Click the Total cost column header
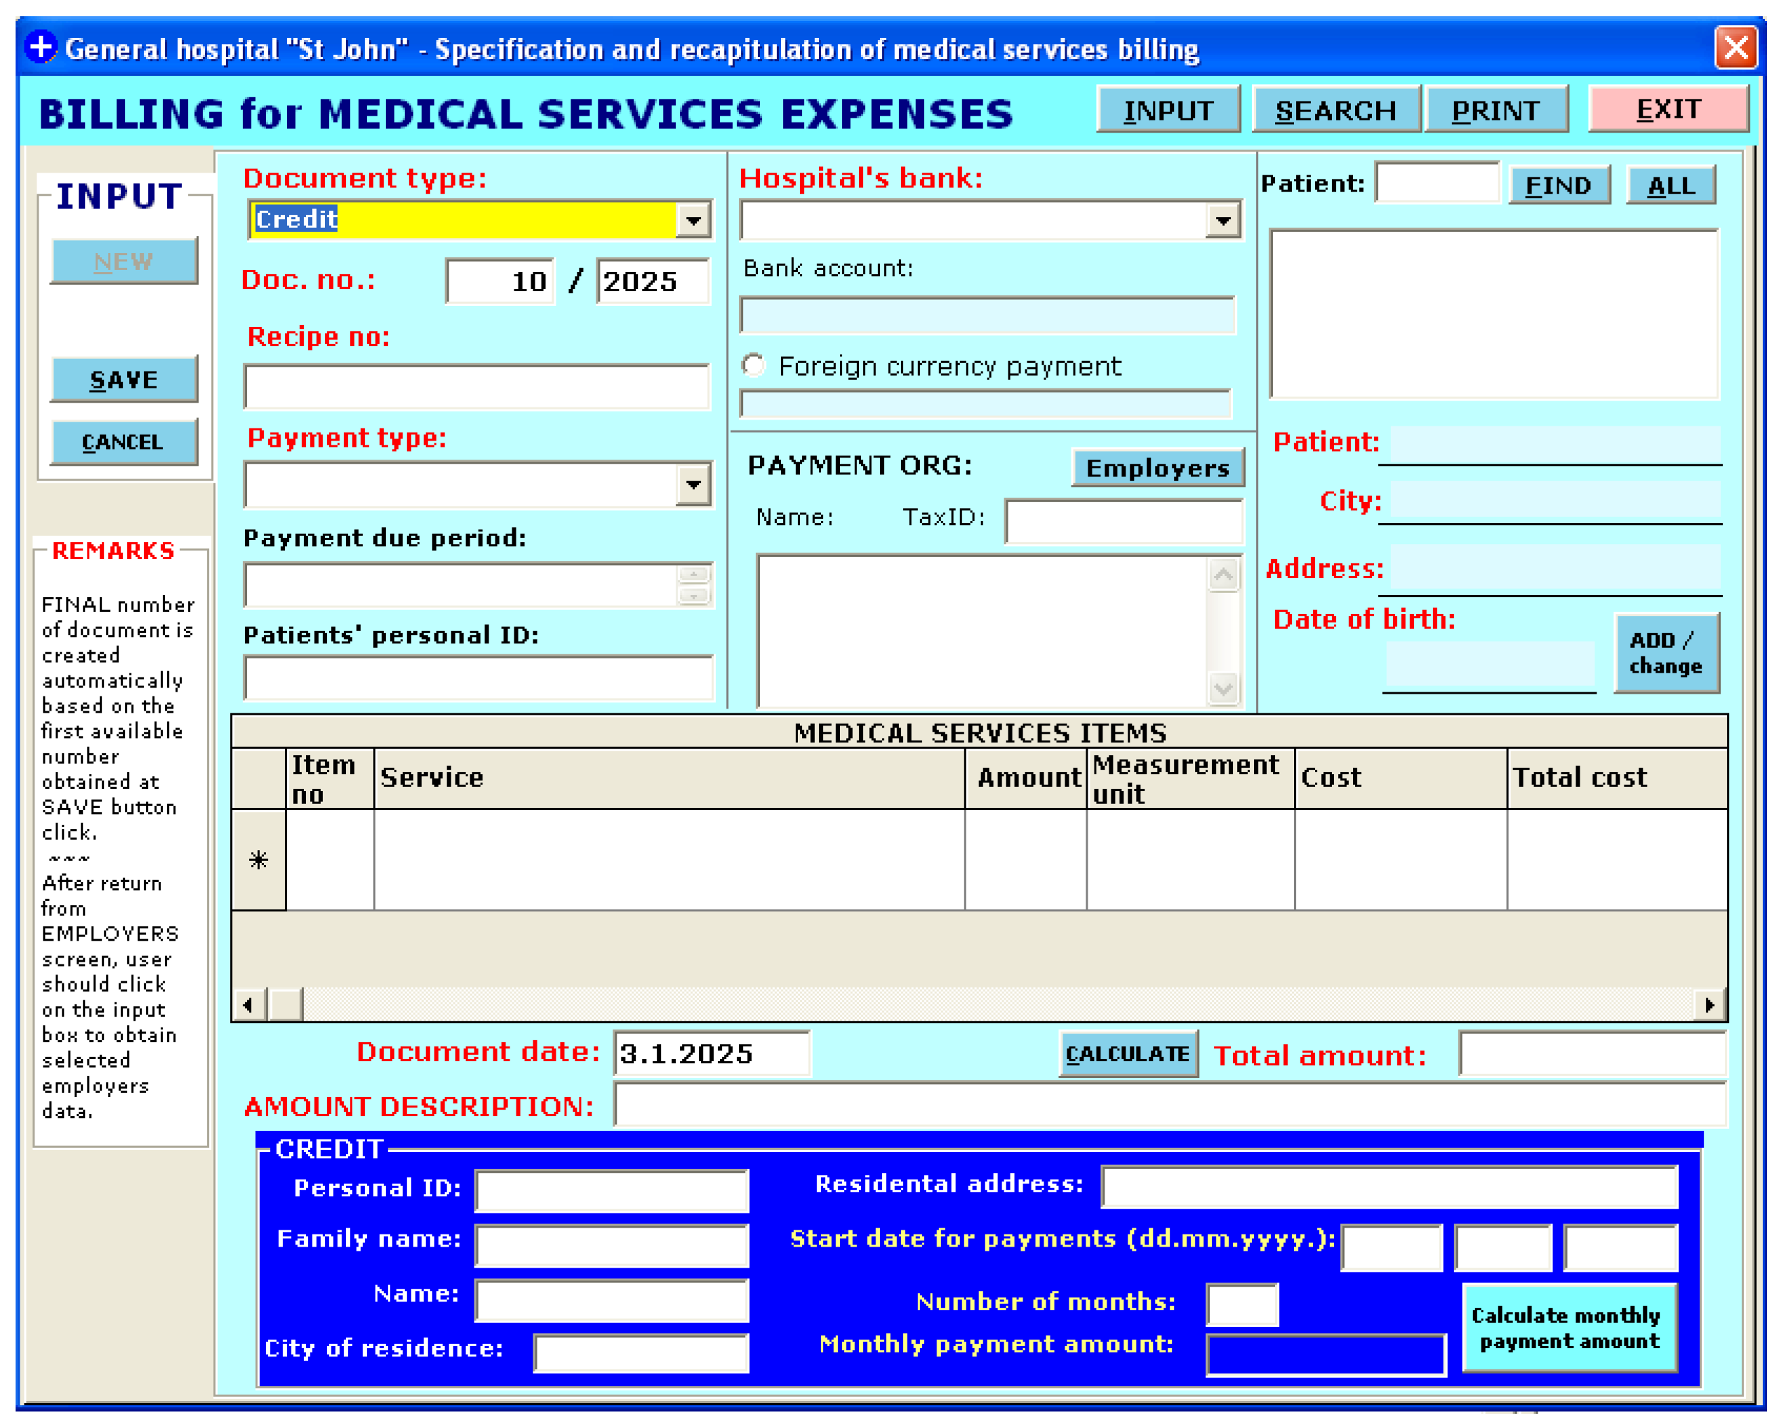 tap(1616, 778)
